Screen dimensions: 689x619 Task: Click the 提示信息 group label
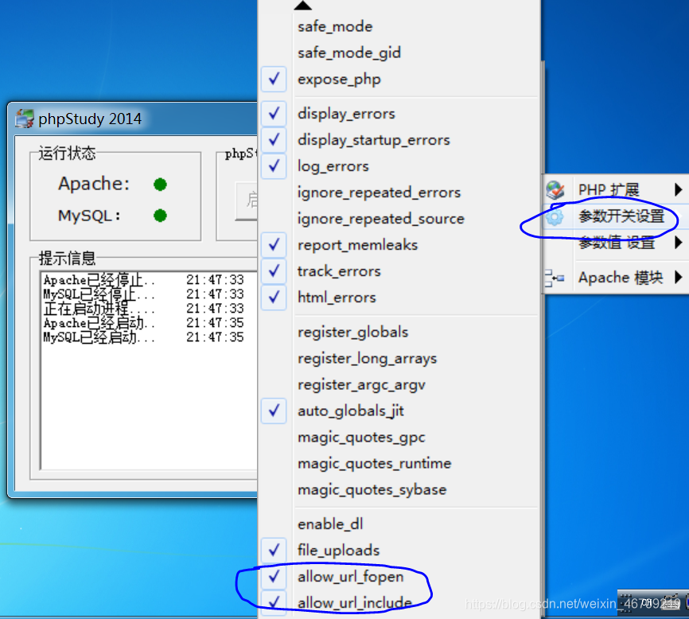click(x=67, y=259)
